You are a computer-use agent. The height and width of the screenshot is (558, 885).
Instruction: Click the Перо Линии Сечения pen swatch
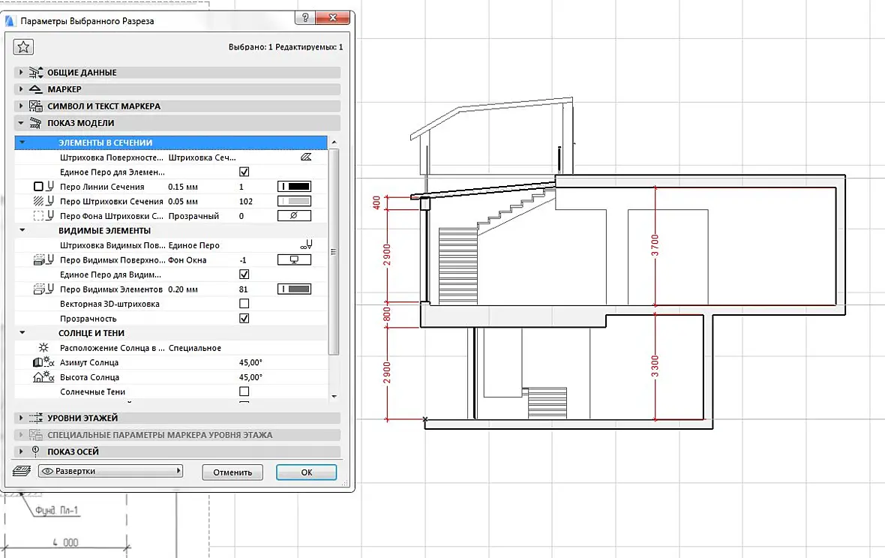pos(294,187)
